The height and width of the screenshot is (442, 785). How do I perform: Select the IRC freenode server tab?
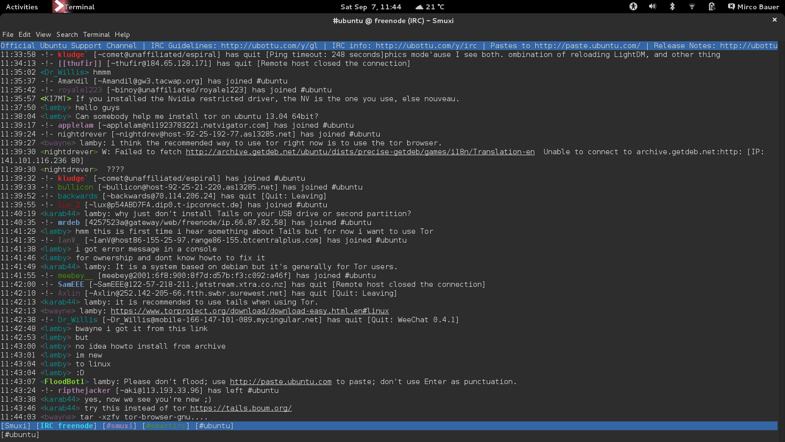tap(66, 426)
